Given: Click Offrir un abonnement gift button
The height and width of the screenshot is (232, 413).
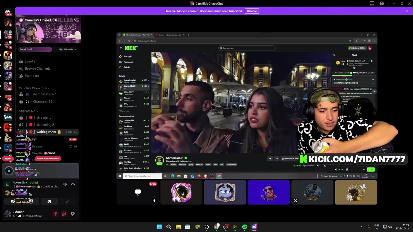Looking at the screenshot, I should coord(290,159).
